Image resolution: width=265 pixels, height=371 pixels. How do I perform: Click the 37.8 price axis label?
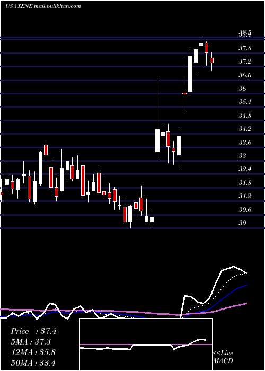click(x=245, y=48)
